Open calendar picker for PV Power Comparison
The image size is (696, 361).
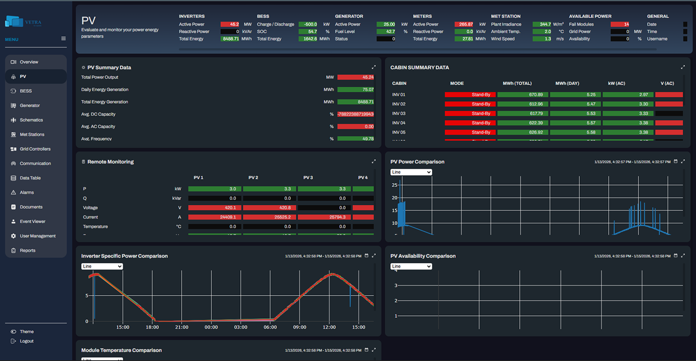676,162
